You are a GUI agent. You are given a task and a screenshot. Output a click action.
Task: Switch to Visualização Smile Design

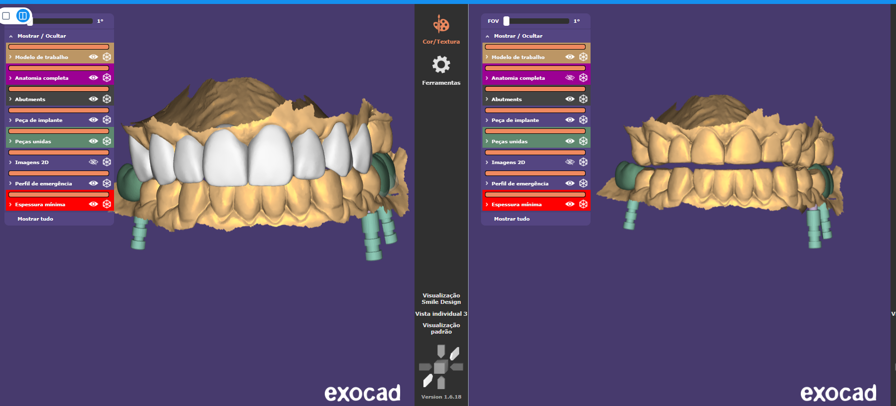point(441,298)
